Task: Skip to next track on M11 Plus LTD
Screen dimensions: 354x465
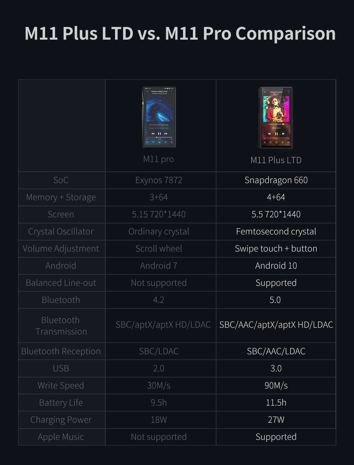Action: click(x=283, y=134)
